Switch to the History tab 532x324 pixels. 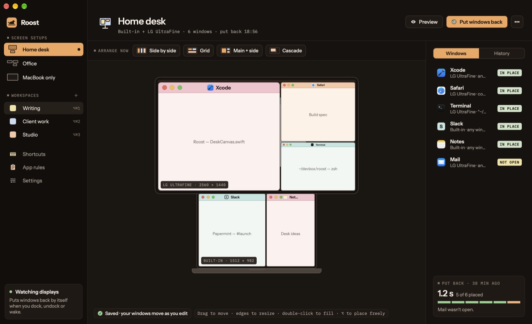pos(501,53)
